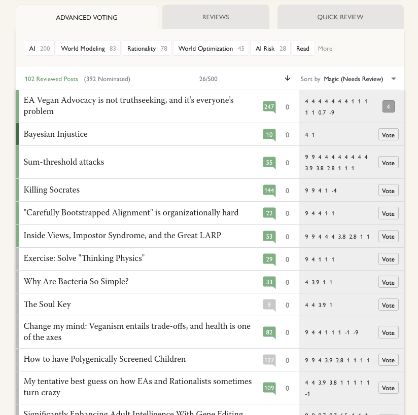Open My tentative best guess on EAs post
This screenshot has height=415, width=418.
(x=137, y=387)
